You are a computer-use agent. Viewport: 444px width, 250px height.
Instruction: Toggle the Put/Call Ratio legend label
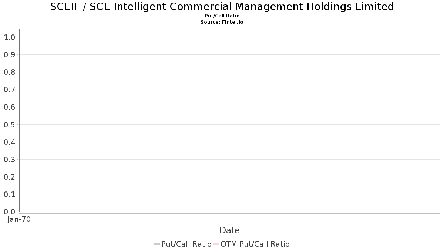pyautogui.click(x=186, y=244)
